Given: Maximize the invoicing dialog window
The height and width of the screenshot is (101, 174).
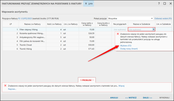Looking at the screenshot, I should pos(165,4).
